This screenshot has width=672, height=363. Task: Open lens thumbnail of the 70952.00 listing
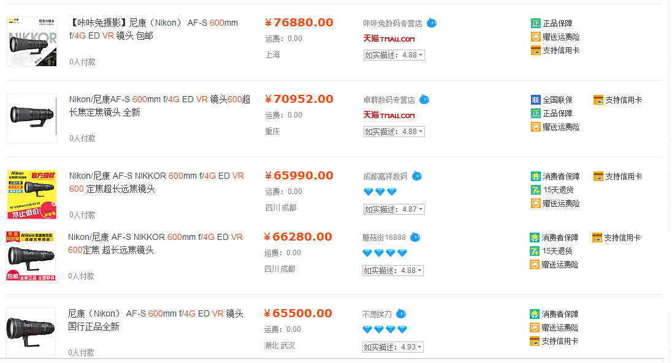click(32, 118)
